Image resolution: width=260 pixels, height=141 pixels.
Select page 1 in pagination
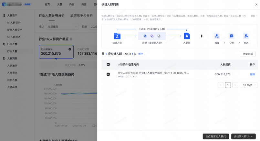click(x=228, y=85)
